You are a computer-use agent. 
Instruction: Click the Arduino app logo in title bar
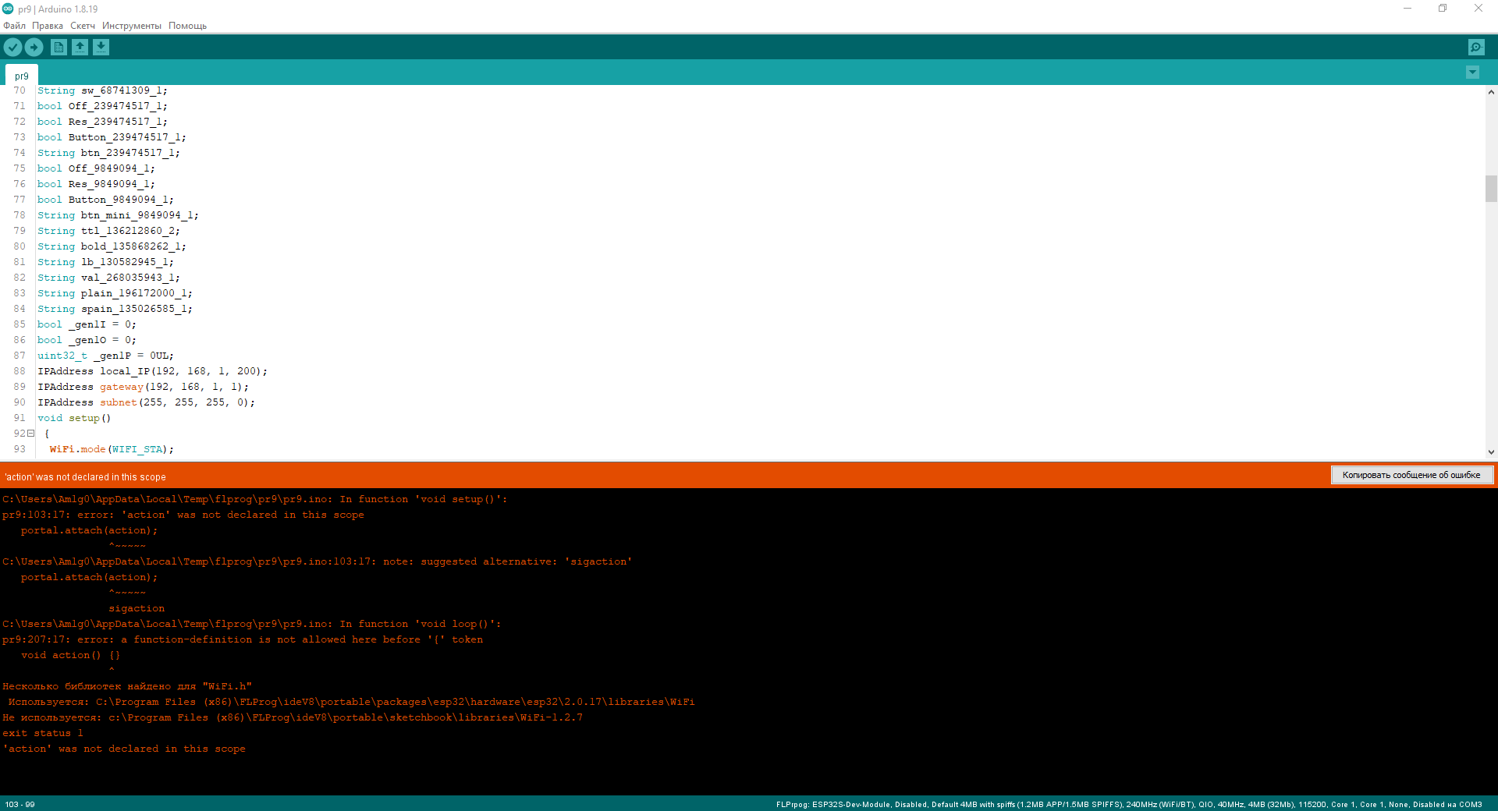(x=8, y=9)
